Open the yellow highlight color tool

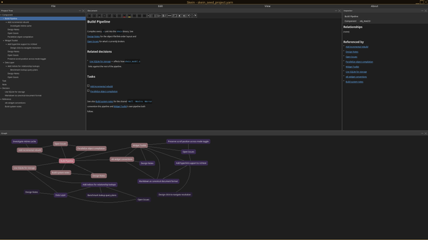click(x=129, y=16)
